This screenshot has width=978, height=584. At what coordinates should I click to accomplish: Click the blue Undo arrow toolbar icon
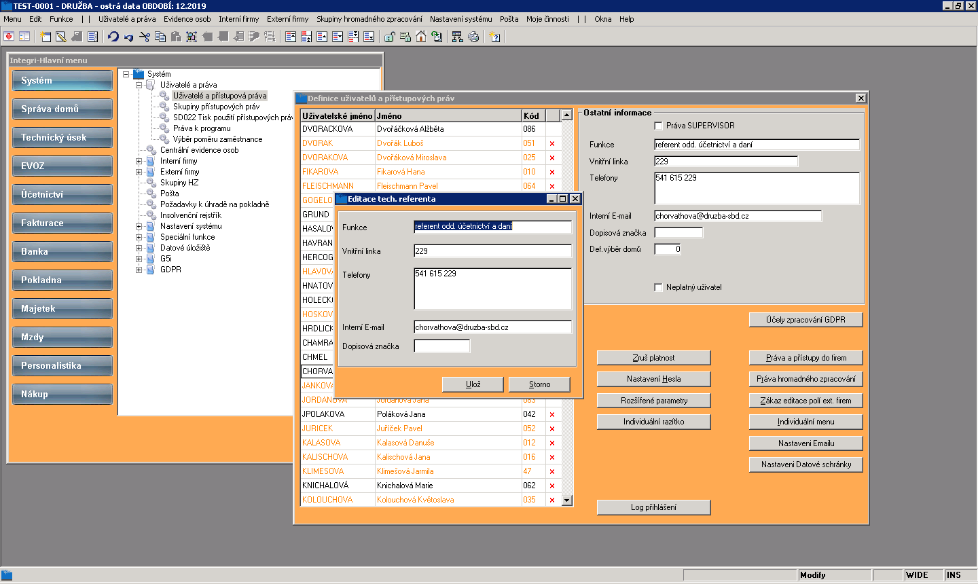click(113, 37)
